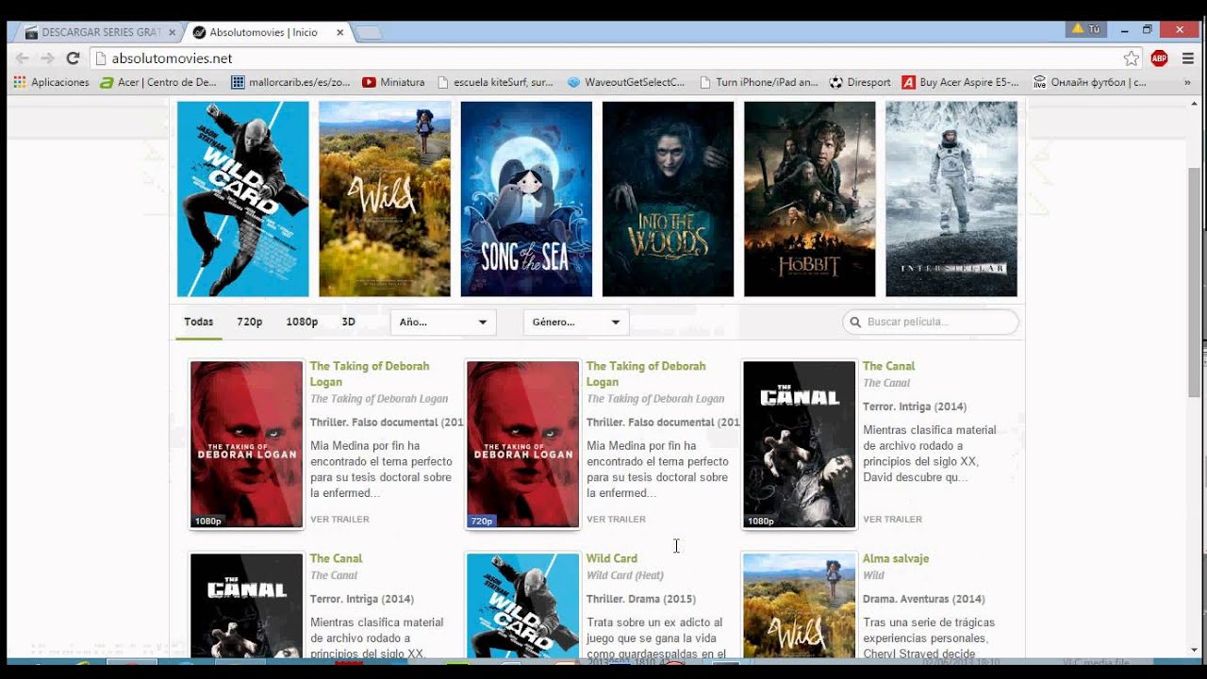This screenshot has height=679, width=1207.
Task: Open the Song of the Sea poster
Action: point(526,199)
